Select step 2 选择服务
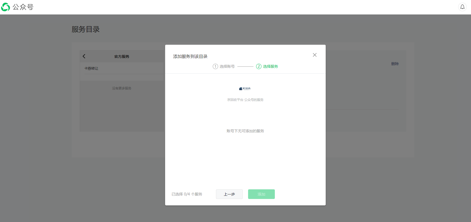This screenshot has height=222, width=471. click(x=267, y=66)
